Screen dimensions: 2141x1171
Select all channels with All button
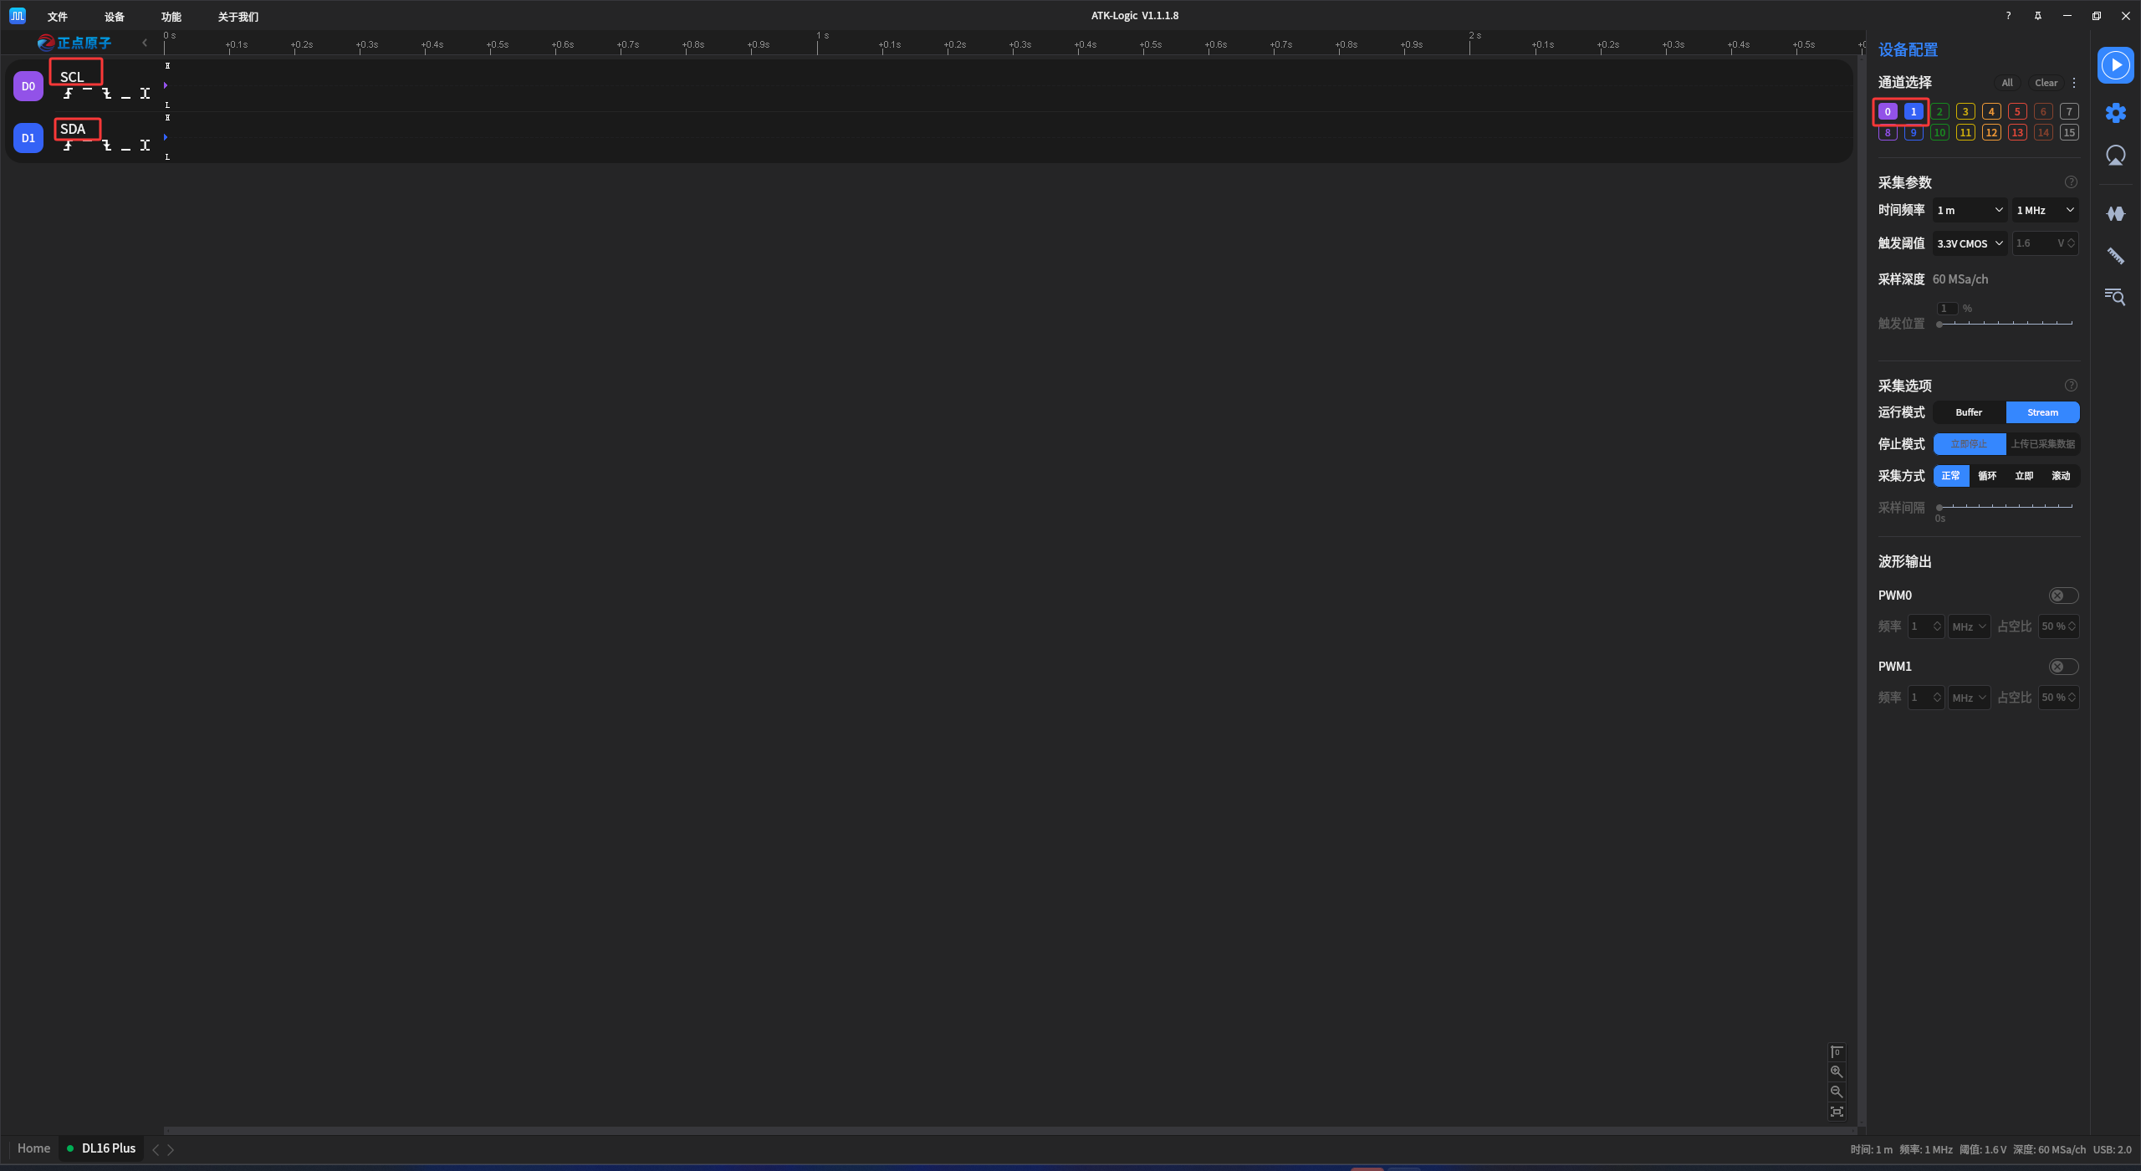(x=2006, y=83)
